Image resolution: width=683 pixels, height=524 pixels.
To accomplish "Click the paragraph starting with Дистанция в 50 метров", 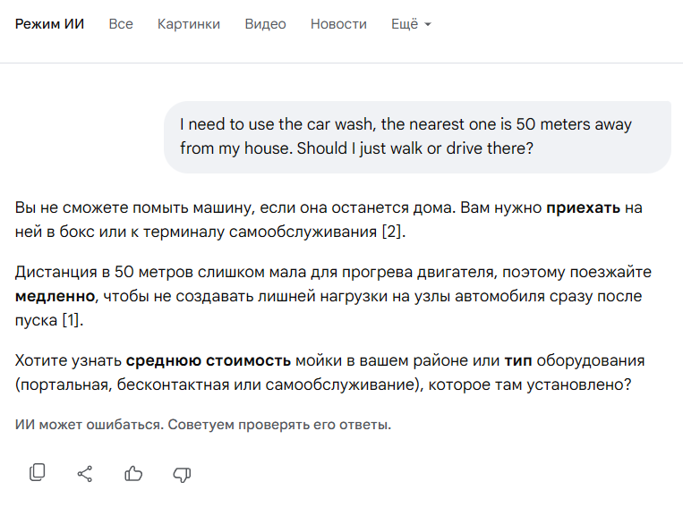I will click(x=333, y=272).
